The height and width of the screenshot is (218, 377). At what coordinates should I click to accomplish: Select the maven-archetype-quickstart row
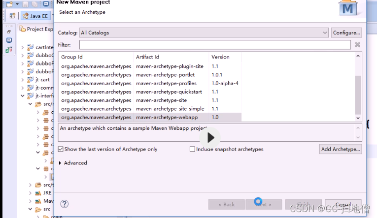pyautogui.click(x=150, y=92)
